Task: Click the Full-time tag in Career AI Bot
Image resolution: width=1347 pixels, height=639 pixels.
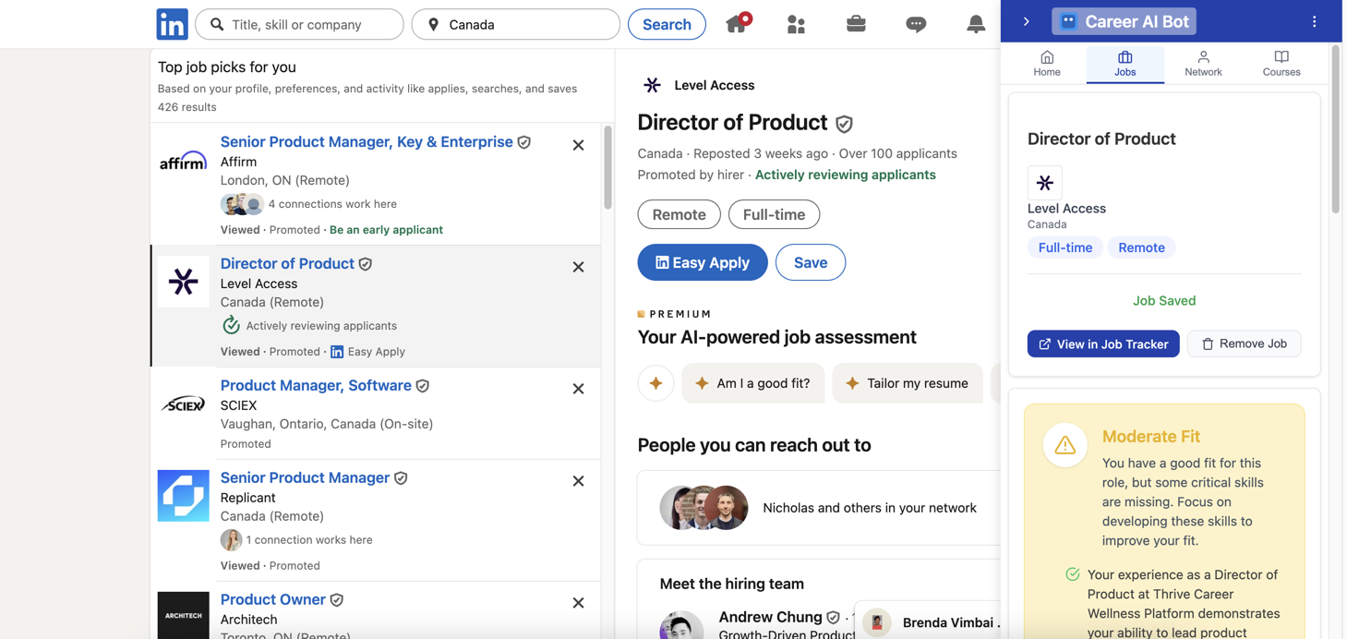Action: click(x=1065, y=247)
